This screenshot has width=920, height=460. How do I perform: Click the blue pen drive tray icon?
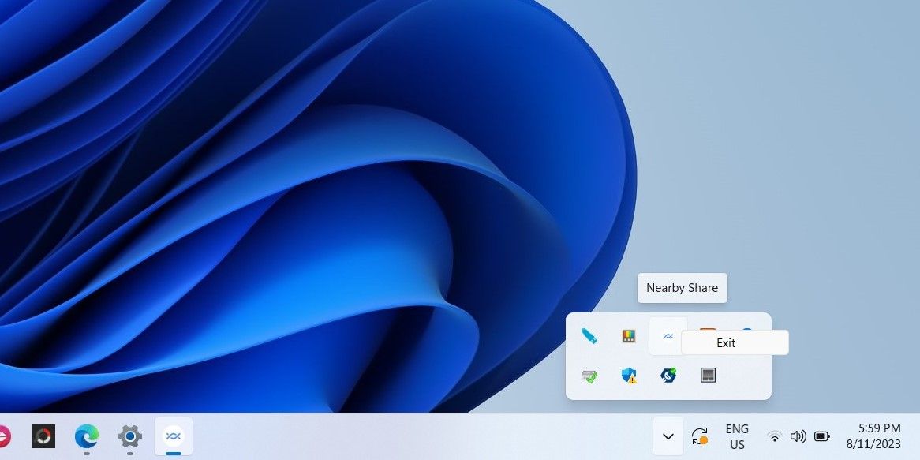pyautogui.click(x=589, y=335)
